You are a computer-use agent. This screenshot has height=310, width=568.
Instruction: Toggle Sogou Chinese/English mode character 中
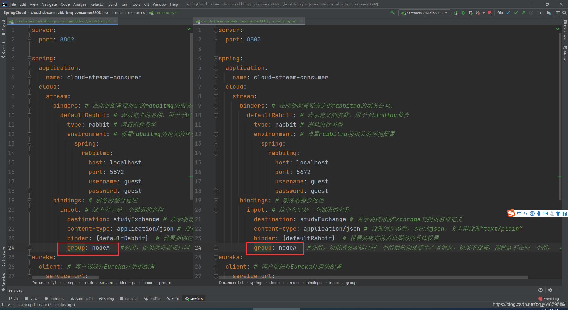pos(519,214)
